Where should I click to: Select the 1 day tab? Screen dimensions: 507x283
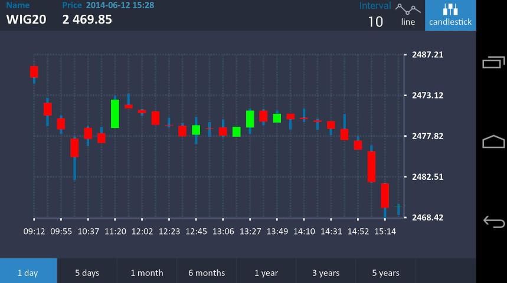pos(28,272)
